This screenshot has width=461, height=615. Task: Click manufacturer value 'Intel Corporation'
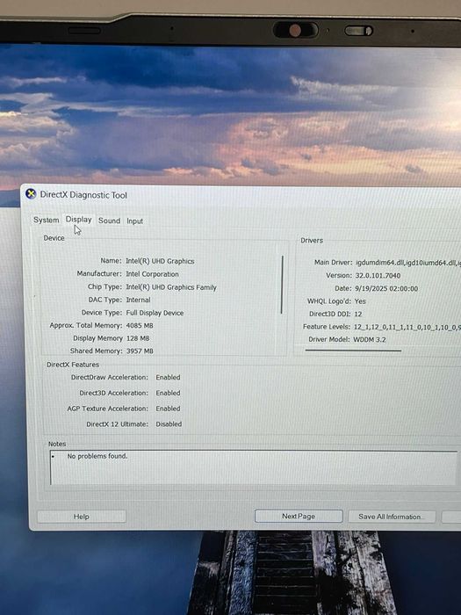(152, 274)
